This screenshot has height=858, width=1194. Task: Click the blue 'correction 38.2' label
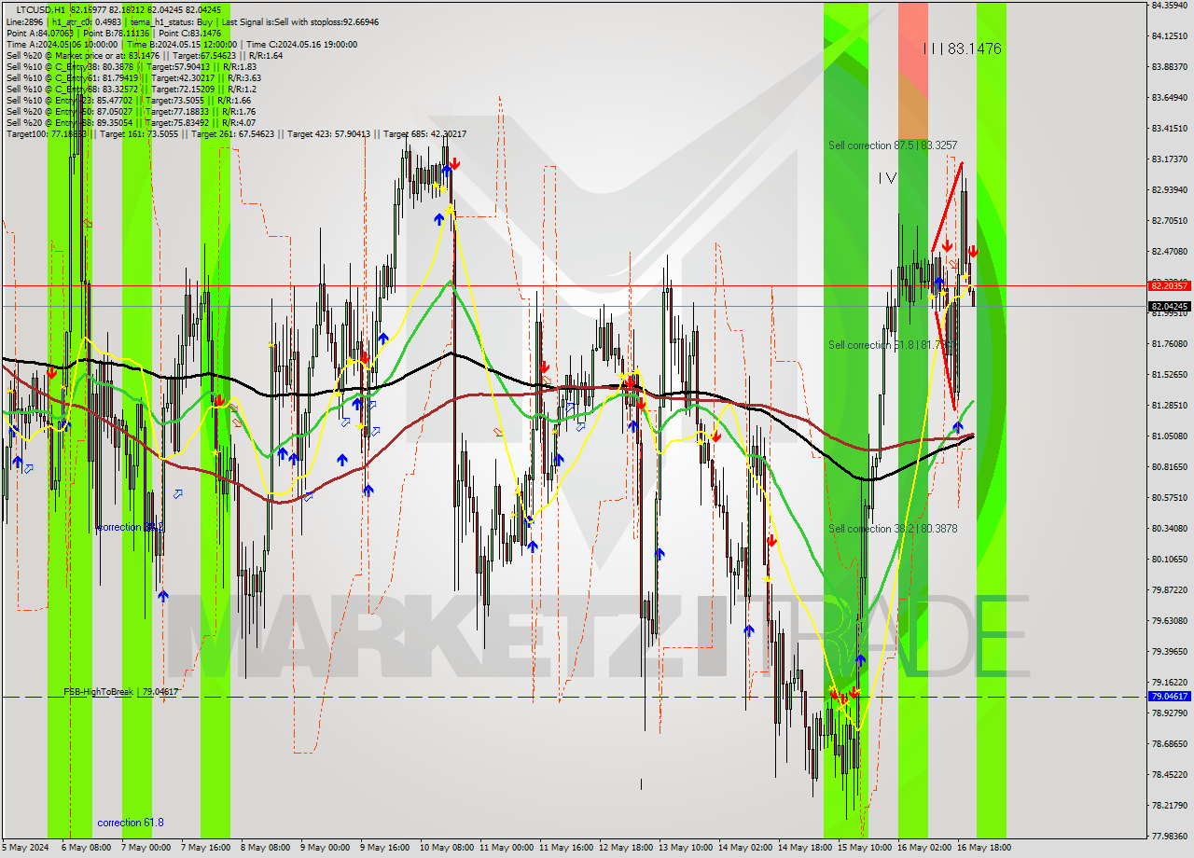click(131, 527)
